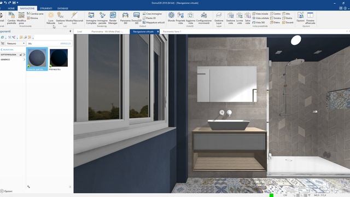The image size is (350, 197).
Task: Select the Dietro preset view
Action: coord(275,22)
